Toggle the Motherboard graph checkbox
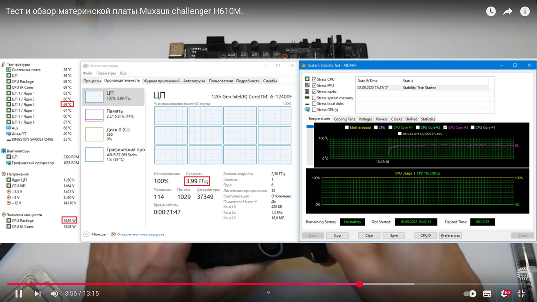 [346, 128]
